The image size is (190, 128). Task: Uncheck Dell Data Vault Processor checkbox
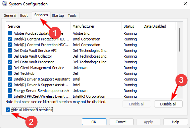tap(10, 62)
